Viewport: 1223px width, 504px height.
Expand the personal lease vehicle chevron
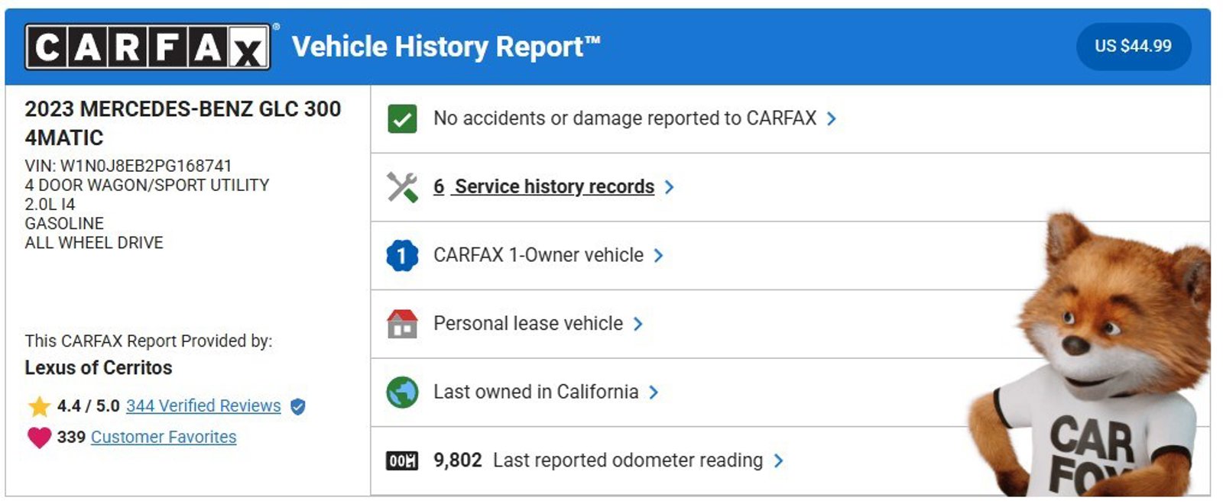[x=638, y=324]
